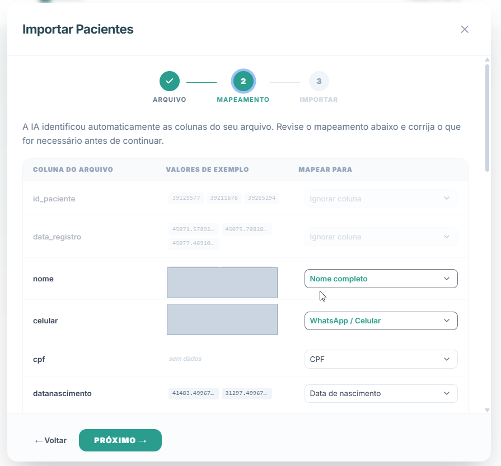
Task: Click the Próximo button
Action: coord(120,440)
